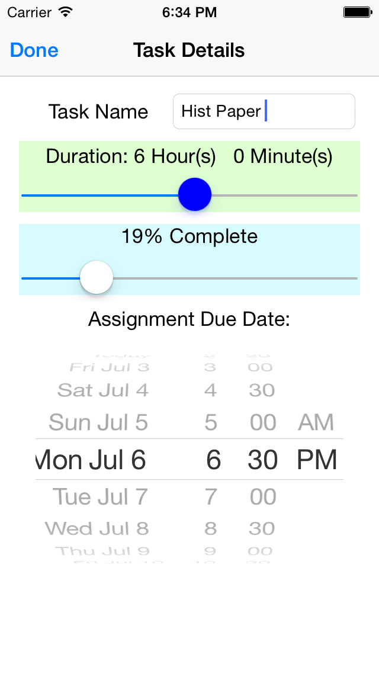Click the 6:34 PM clock display
This screenshot has width=379, height=673.
(x=189, y=12)
